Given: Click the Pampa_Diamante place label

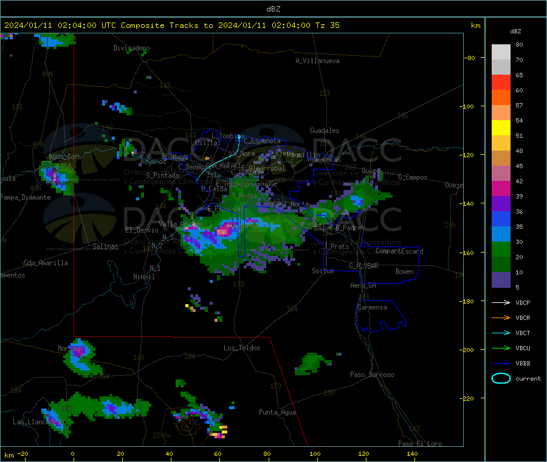Looking at the screenshot, I should point(26,197).
